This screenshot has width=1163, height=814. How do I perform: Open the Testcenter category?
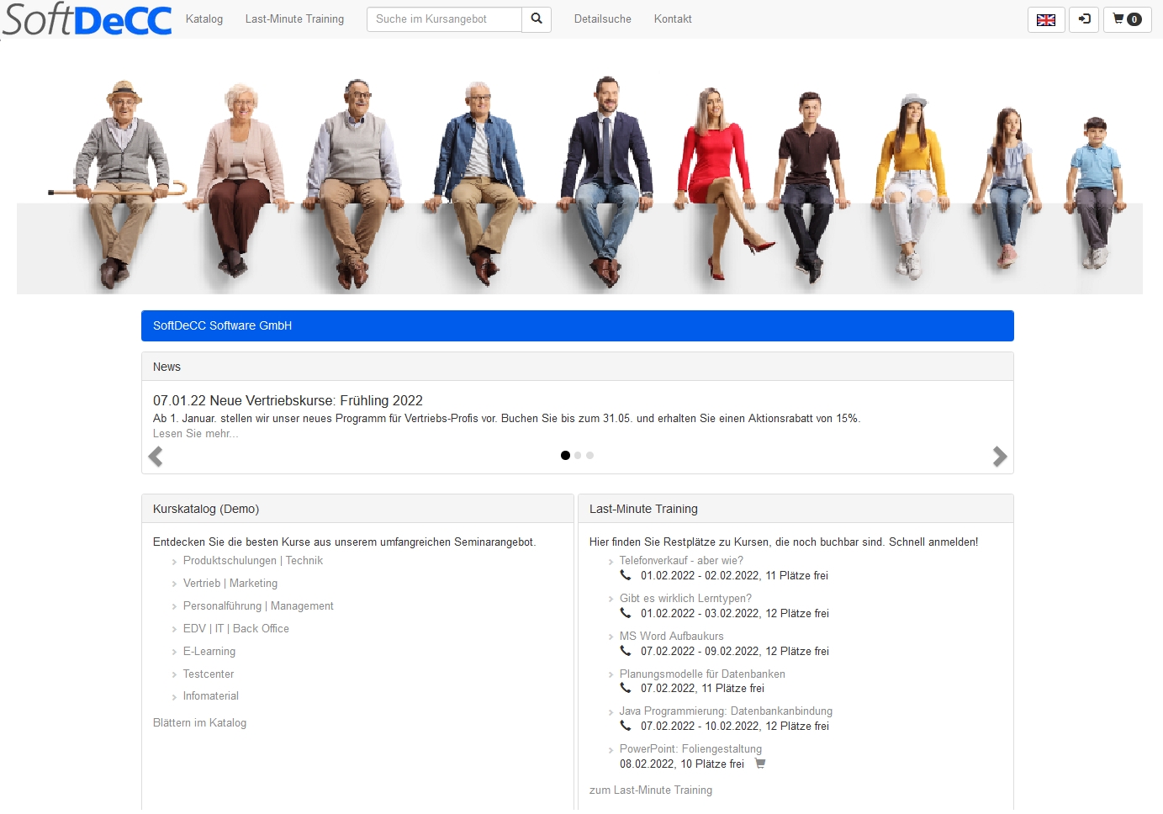coord(209,674)
